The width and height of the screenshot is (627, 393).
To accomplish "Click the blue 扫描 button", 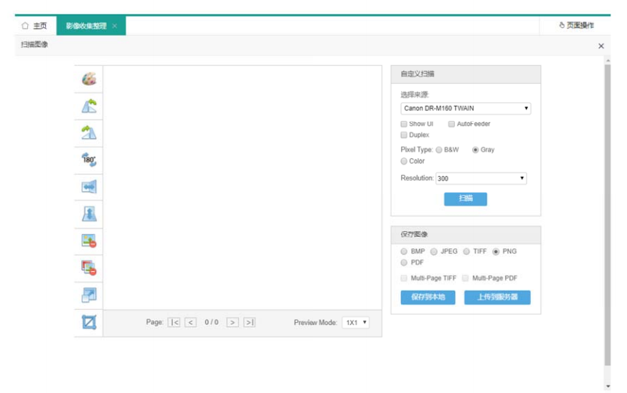I will [x=465, y=198].
